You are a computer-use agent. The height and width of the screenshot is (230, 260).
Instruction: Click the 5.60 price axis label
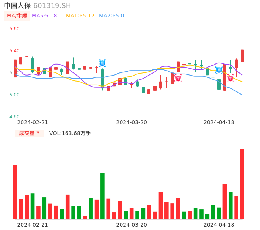(14, 29)
